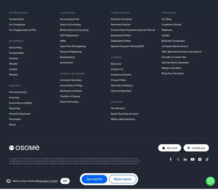
Task: Open Dependant's Pass link
Action: (x=121, y=41)
